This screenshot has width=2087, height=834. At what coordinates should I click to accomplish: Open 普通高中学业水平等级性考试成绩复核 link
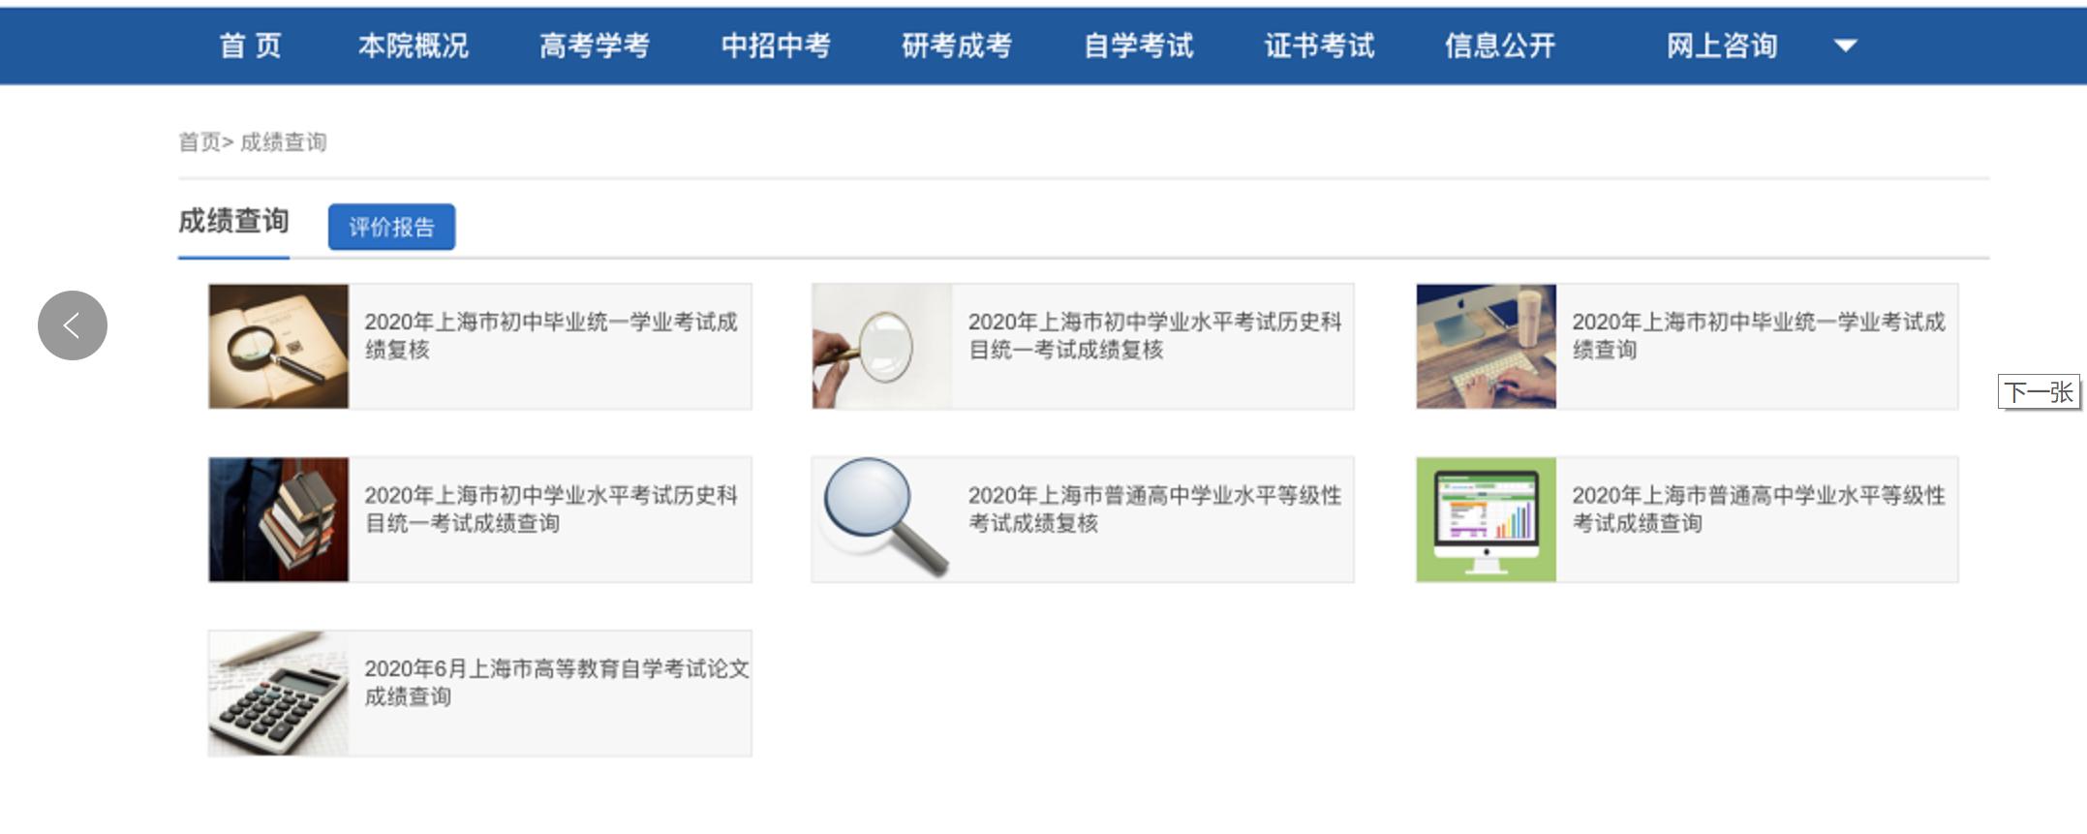(x=1154, y=509)
